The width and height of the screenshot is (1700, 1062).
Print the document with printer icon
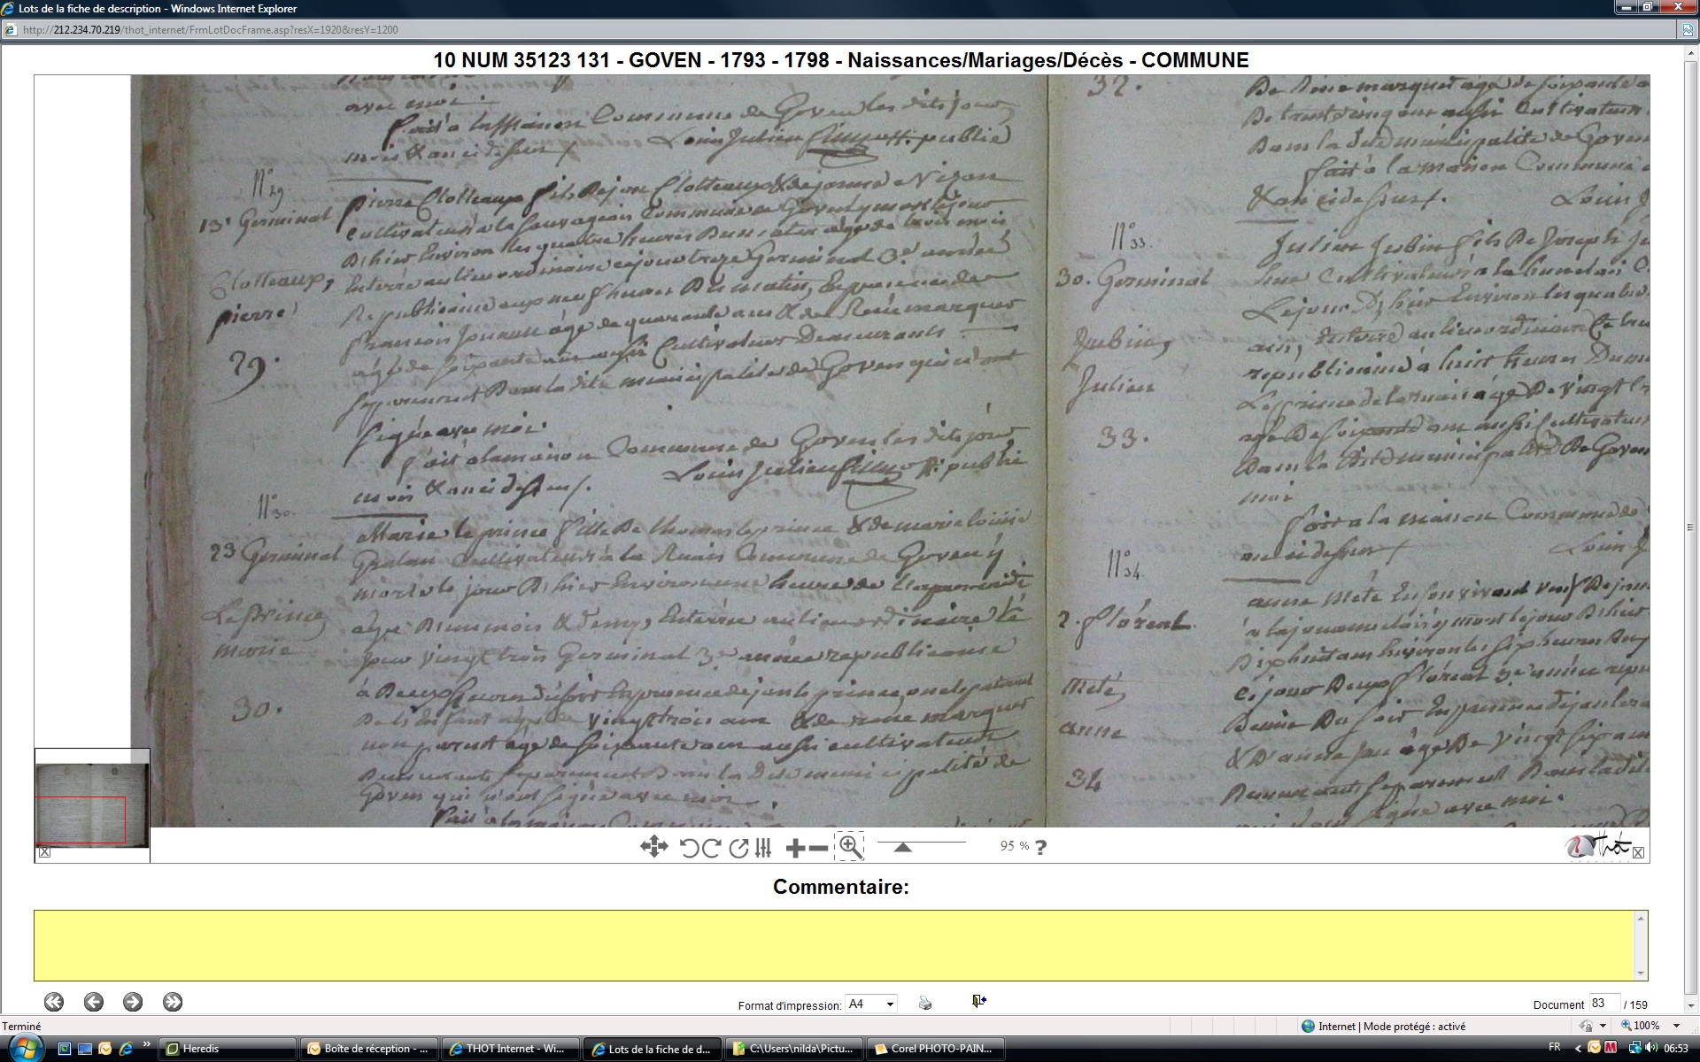[x=925, y=1003]
